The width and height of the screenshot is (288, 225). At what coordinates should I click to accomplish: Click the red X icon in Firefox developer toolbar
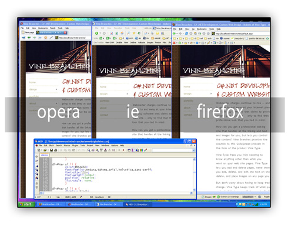[x=174, y=43]
